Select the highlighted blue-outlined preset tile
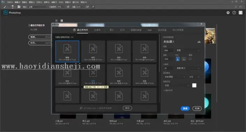246x132 pixels. (67, 51)
